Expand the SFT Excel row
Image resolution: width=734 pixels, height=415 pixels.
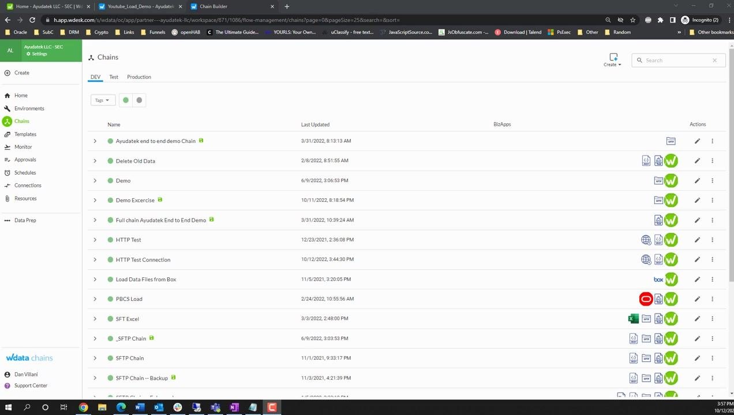(95, 319)
